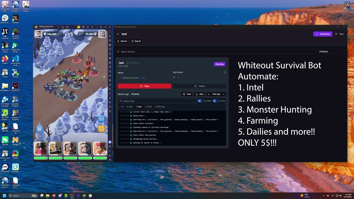Click log line 'Waiting for battle to finish...'
This screenshot has height=199, width=354.
147,143
